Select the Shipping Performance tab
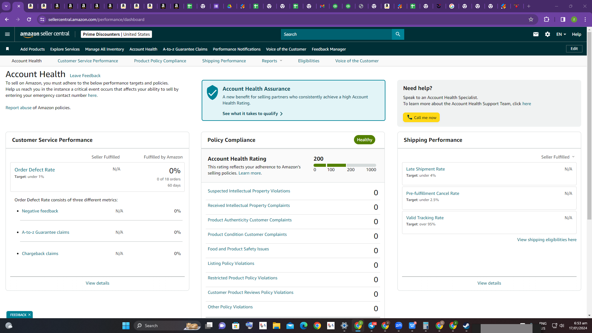 (224, 61)
